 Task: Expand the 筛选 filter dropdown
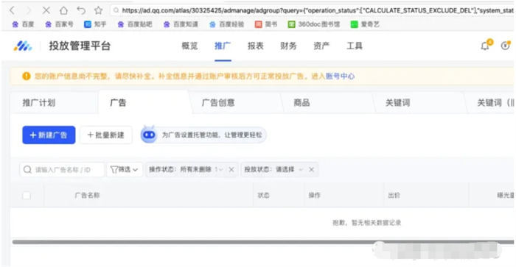pos(125,169)
